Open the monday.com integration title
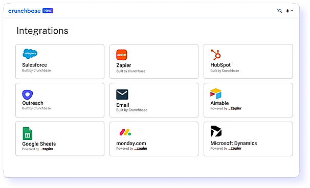This screenshot has height=188, width=310. coord(131,144)
